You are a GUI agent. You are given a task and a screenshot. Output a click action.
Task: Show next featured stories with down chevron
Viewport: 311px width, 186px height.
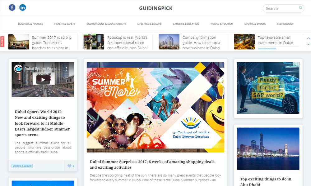[x=309, y=44]
